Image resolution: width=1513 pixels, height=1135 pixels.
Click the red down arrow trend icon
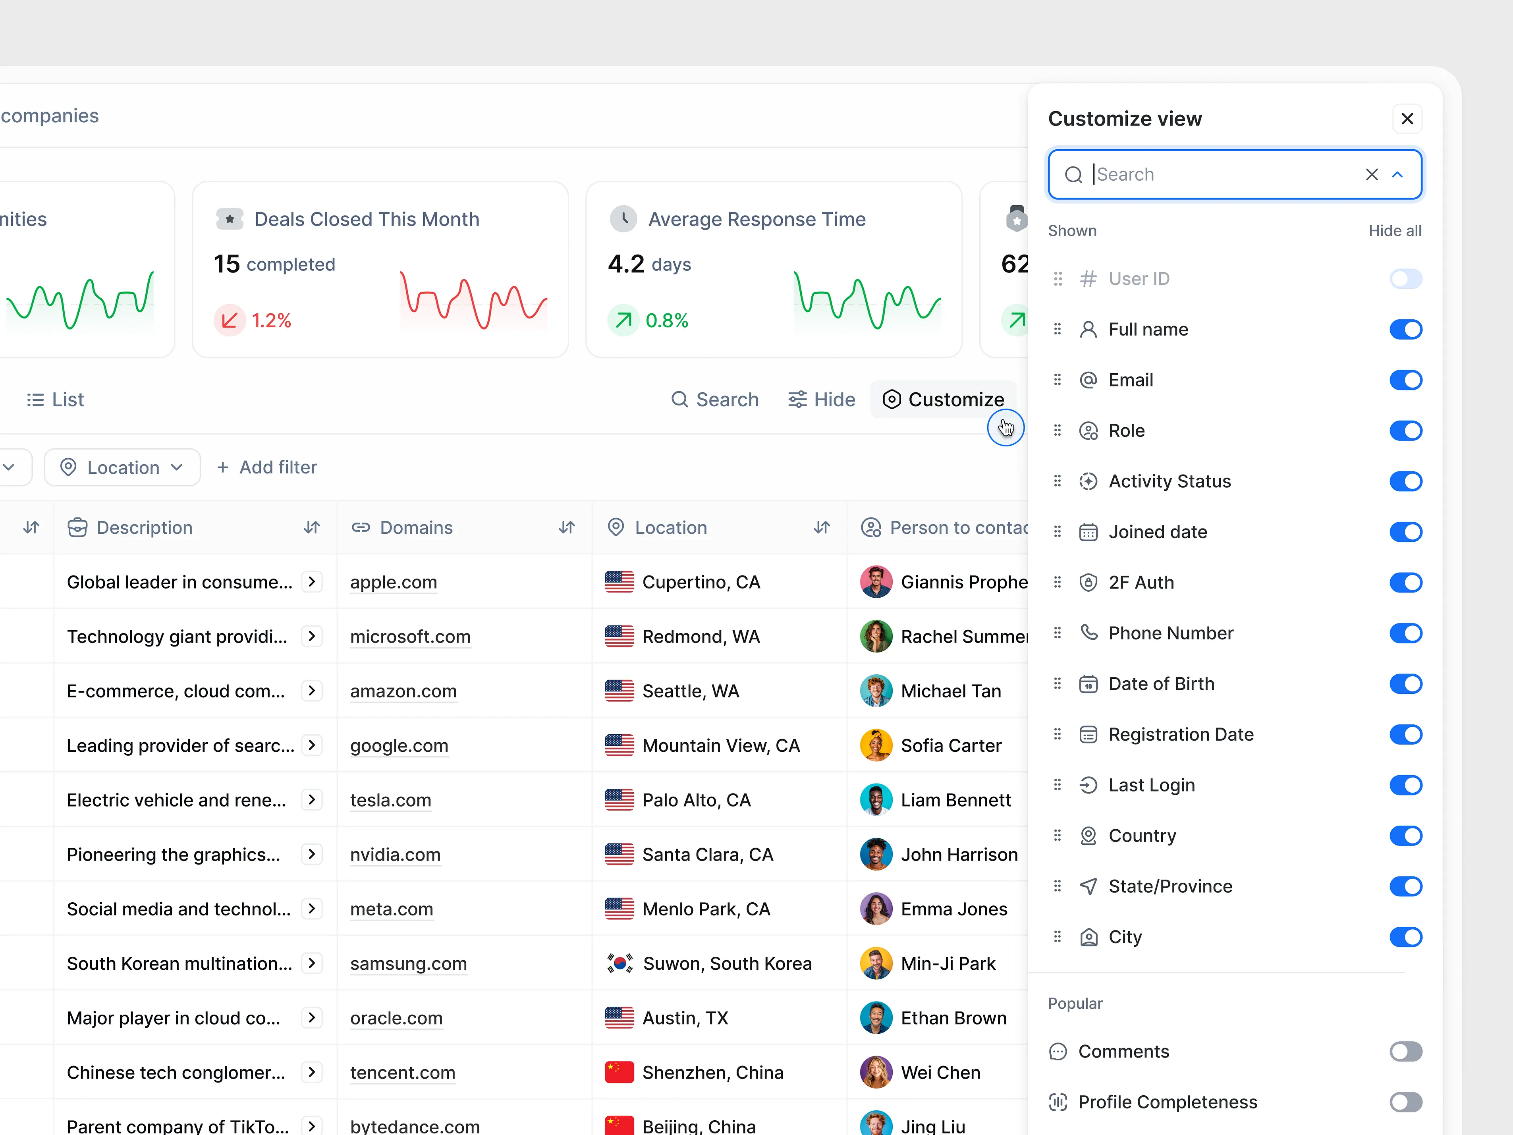pyautogui.click(x=230, y=320)
